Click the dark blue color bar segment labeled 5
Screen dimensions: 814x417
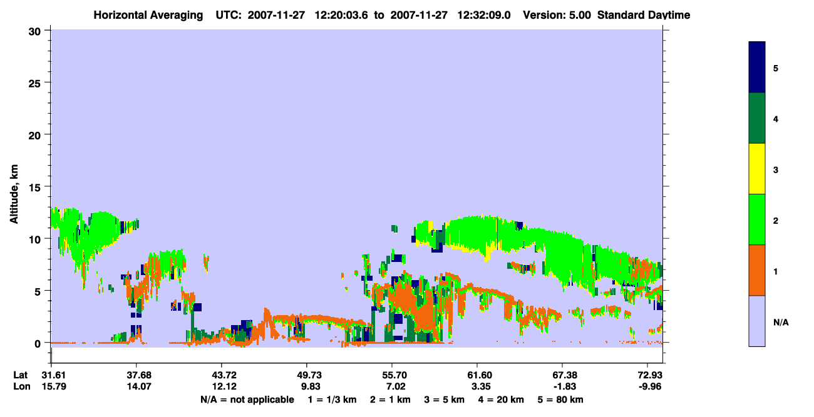756,68
